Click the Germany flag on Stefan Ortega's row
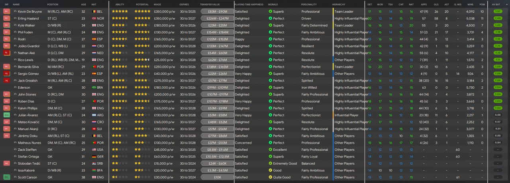510x183 pixels. pyautogui.click(x=94, y=156)
